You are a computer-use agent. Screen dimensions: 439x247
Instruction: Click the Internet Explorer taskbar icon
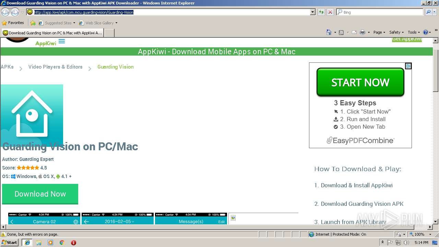27,243
